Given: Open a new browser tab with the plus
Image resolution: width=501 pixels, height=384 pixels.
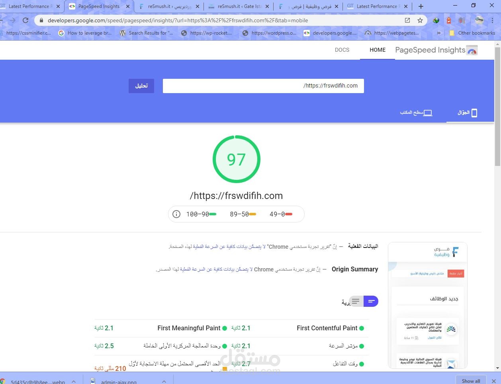Looking at the screenshot, I should coord(421,6).
